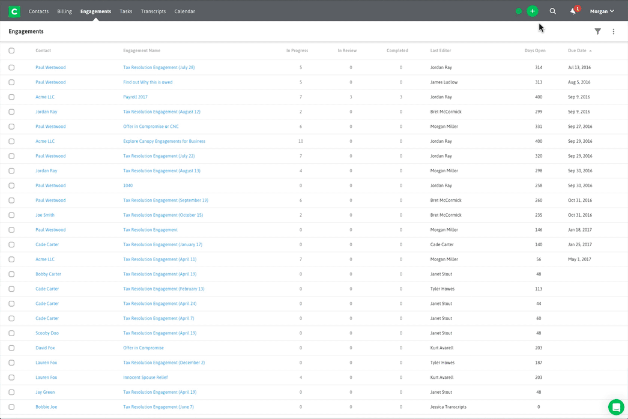This screenshot has height=419, width=628.
Task: Click the green status indicator dot
Action: pos(518,11)
